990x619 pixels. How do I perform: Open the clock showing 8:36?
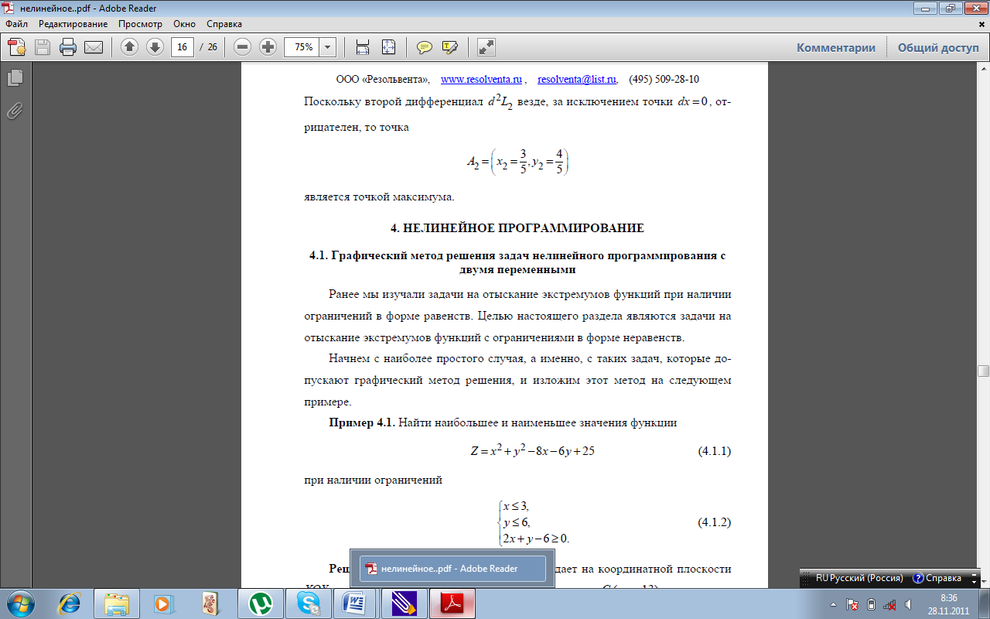[x=949, y=604]
